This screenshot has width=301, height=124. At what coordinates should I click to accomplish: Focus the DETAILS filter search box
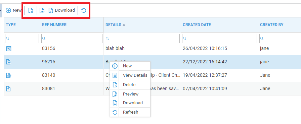tap(142, 39)
